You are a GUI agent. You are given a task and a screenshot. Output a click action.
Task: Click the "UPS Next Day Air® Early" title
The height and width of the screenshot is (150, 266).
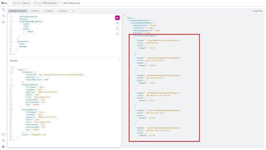click(x=158, y=131)
